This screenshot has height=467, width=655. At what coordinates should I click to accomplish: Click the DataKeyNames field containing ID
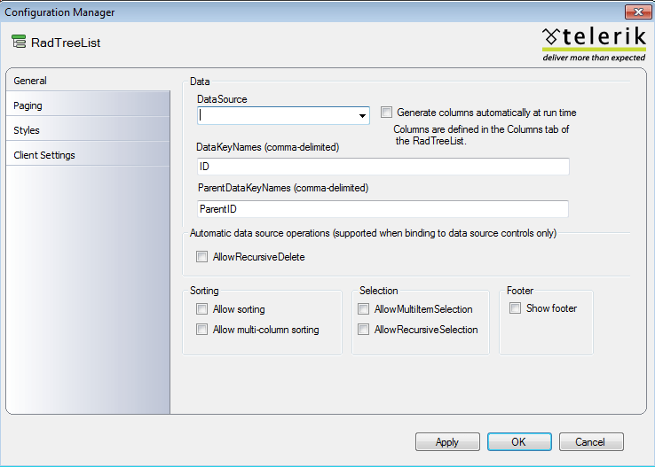(383, 167)
